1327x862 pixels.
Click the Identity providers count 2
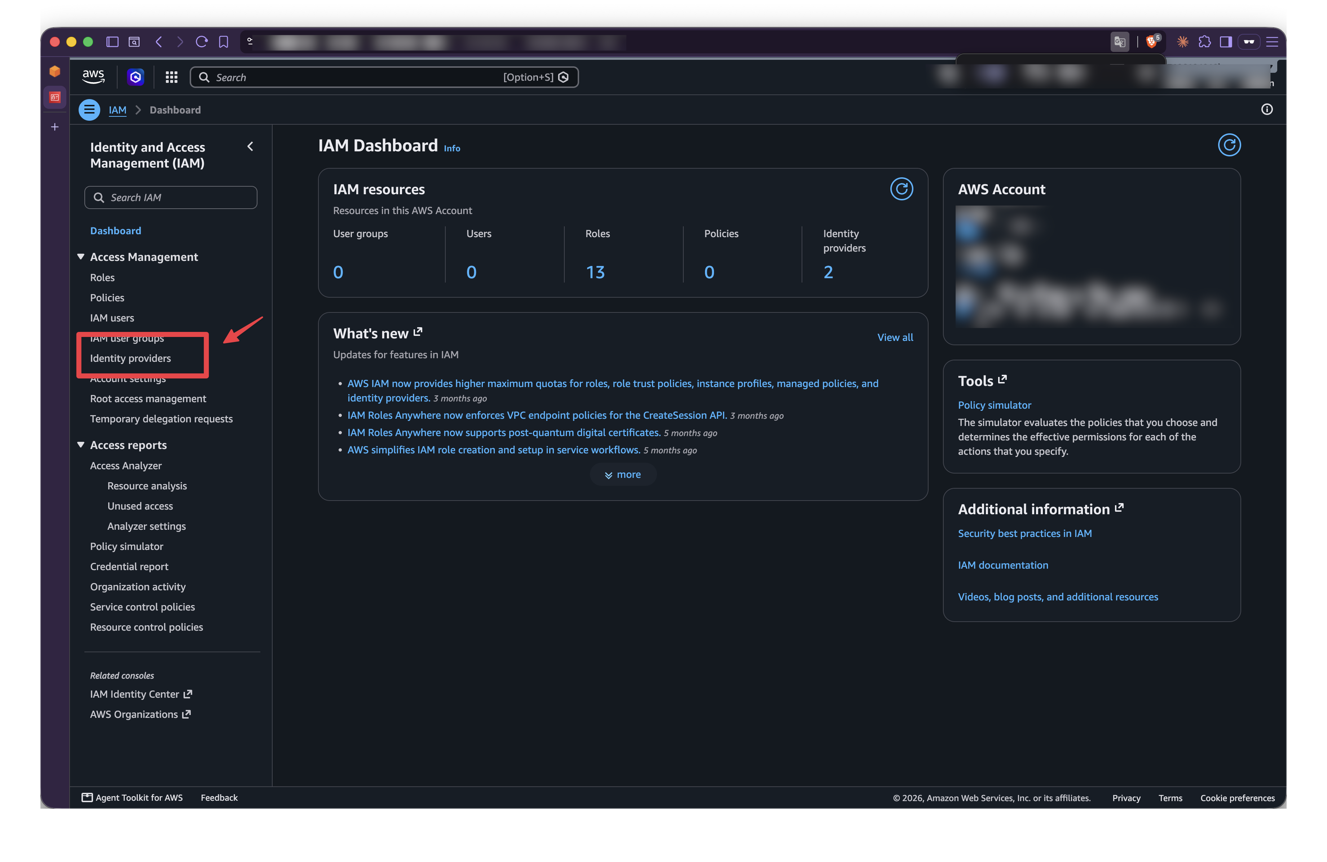click(828, 272)
